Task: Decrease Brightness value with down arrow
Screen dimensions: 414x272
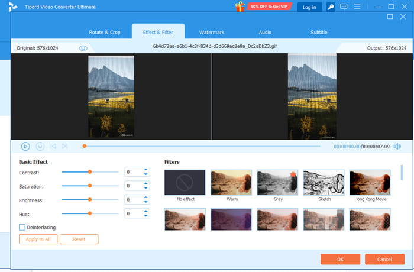Action: [145, 202]
